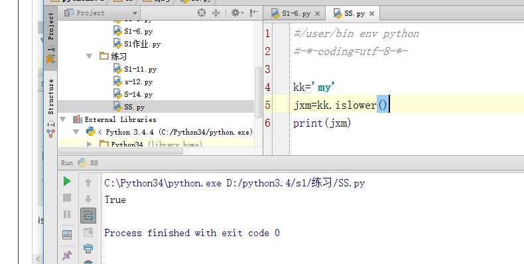Expand the Python34 library home folder
This screenshot has width=524, height=264.
point(90,144)
